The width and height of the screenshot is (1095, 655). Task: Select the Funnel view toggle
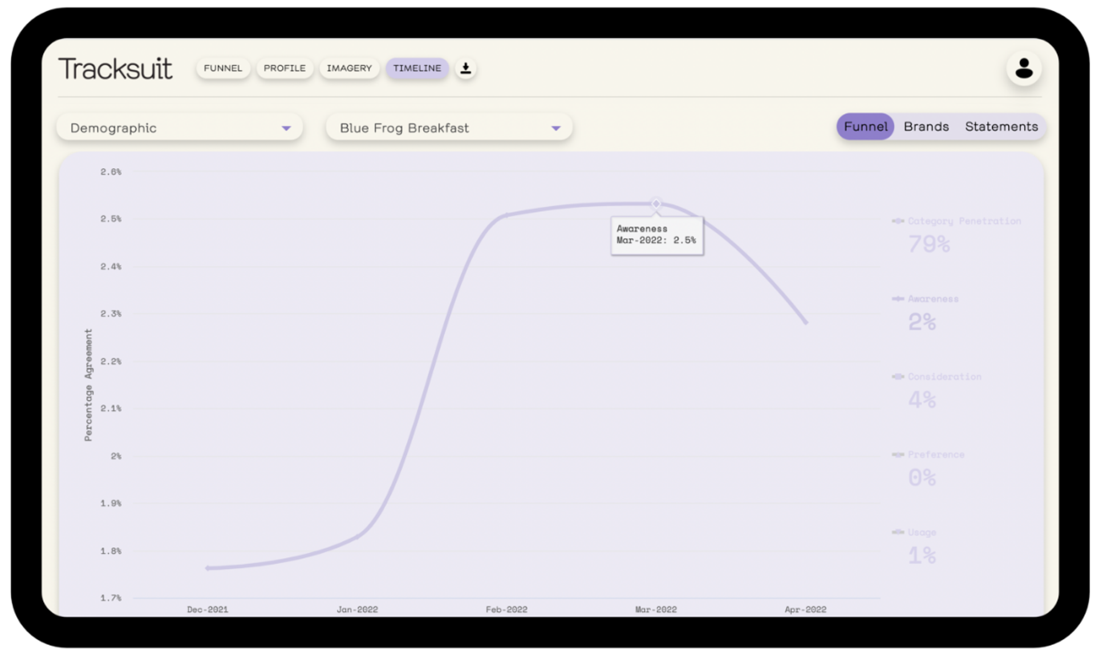(x=865, y=127)
